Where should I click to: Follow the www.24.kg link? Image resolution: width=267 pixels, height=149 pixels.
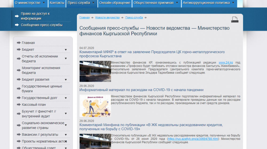[226, 62]
